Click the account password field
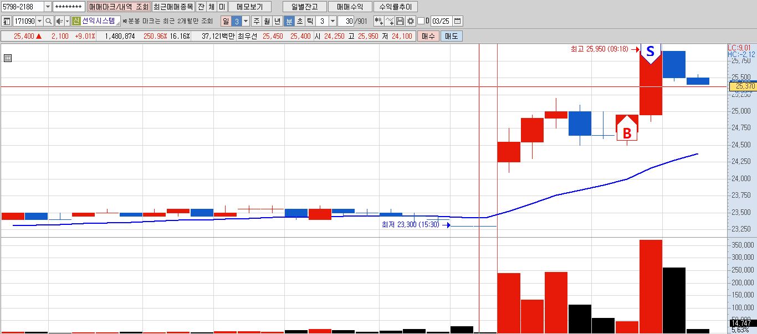The width and height of the screenshot is (757, 334). pyautogui.click(x=70, y=7)
